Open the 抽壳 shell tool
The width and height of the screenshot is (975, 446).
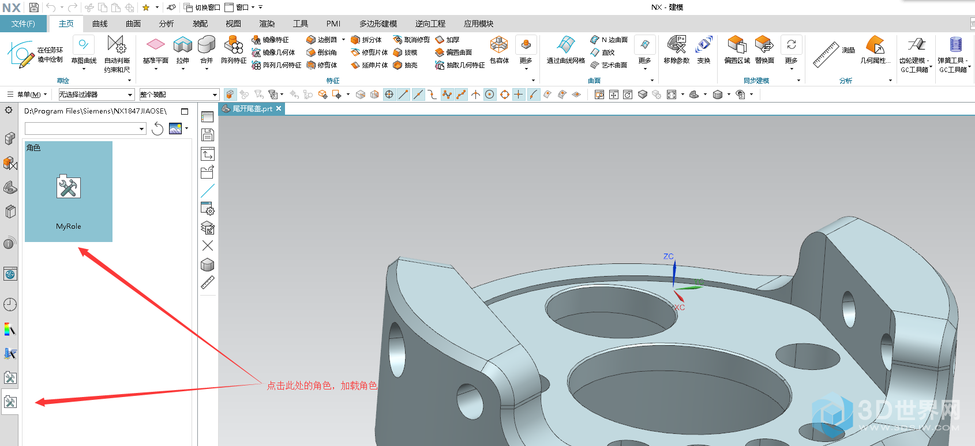[405, 65]
